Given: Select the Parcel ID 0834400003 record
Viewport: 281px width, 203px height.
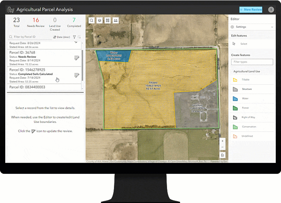Looking at the screenshot, I should click(44, 87).
